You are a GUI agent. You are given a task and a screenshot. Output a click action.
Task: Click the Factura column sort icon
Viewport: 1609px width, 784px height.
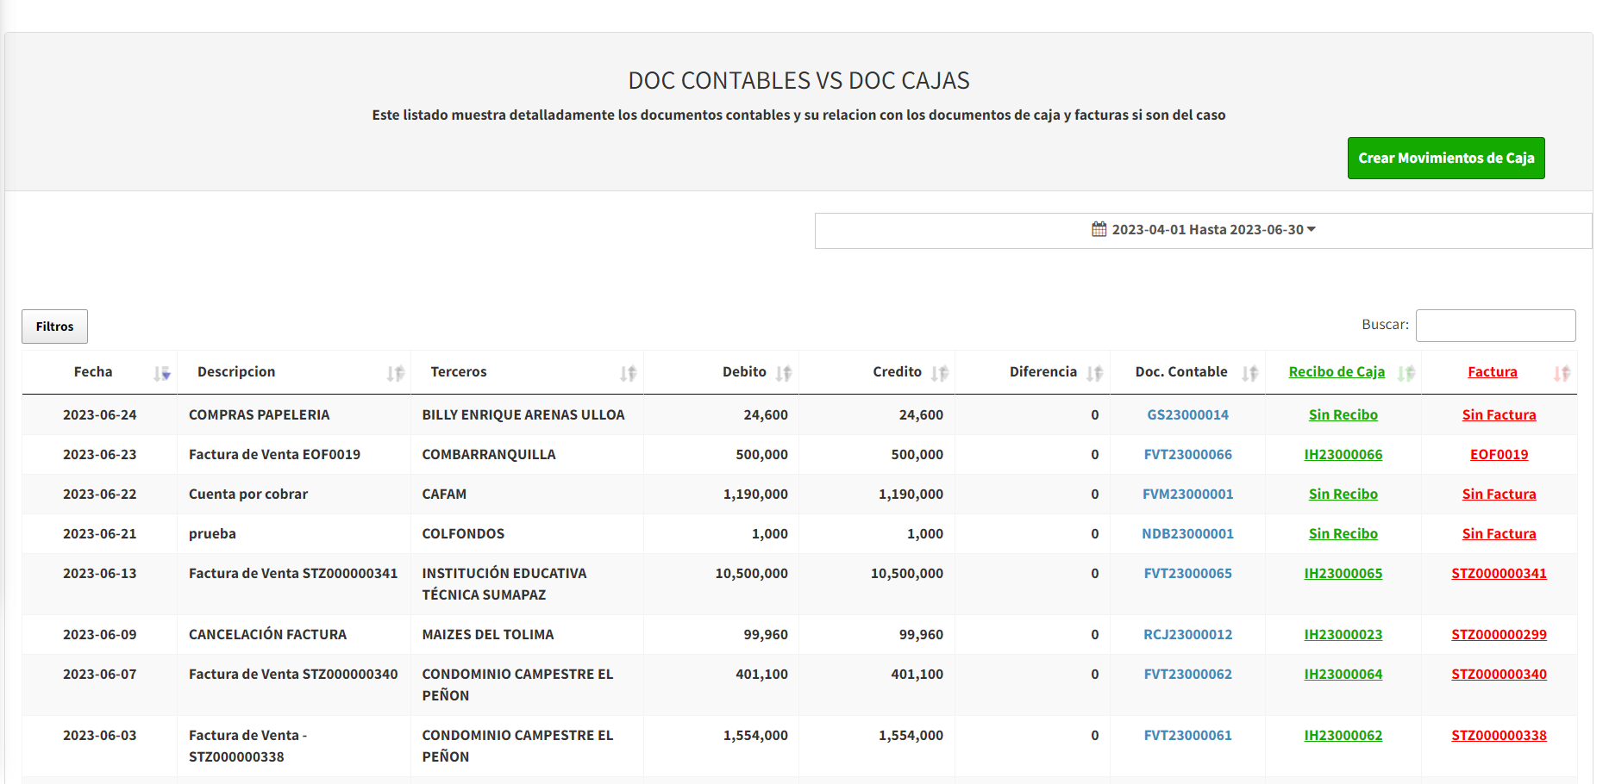coord(1562,373)
